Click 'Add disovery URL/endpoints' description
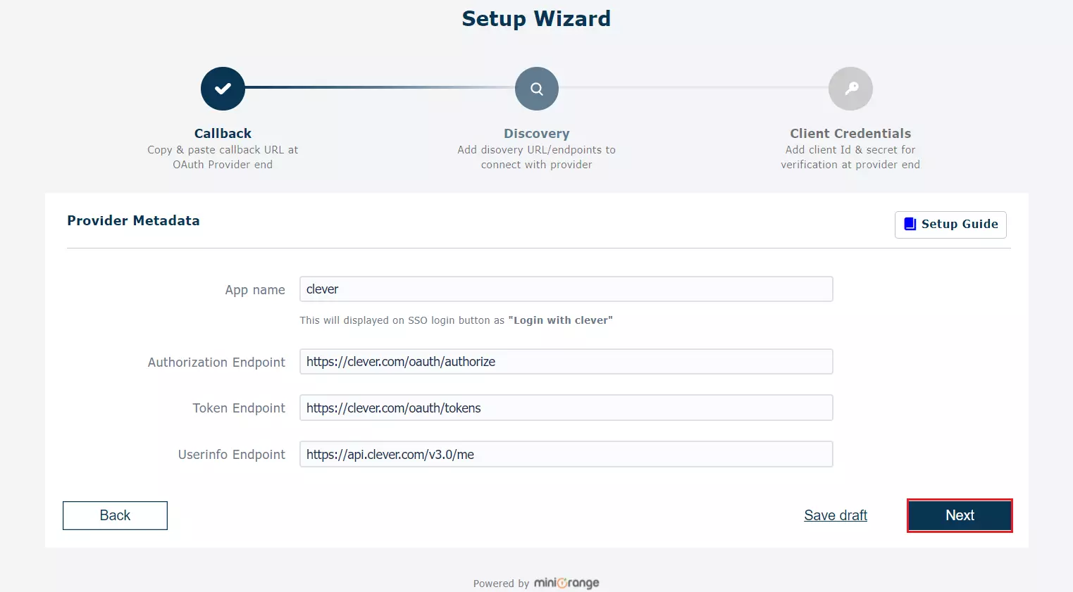This screenshot has width=1073, height=592. pos(537,157)
